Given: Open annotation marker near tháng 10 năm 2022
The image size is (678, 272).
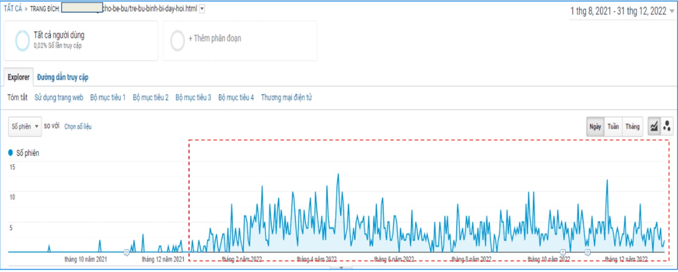Looking at the screenshot, I should [563, 252].
